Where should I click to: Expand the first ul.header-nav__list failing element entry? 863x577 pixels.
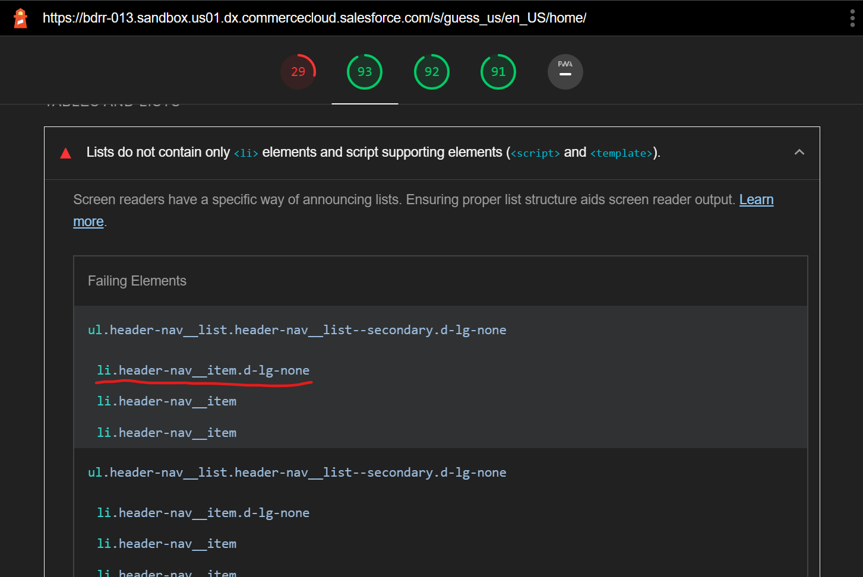click(297, 330)
